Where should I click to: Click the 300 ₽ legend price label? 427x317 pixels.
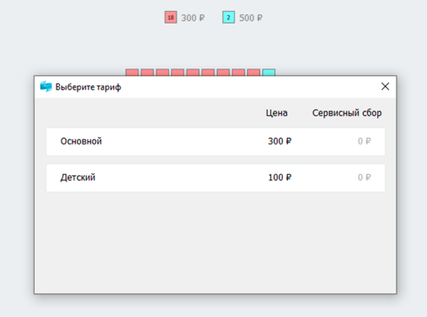tap(193, 18)
